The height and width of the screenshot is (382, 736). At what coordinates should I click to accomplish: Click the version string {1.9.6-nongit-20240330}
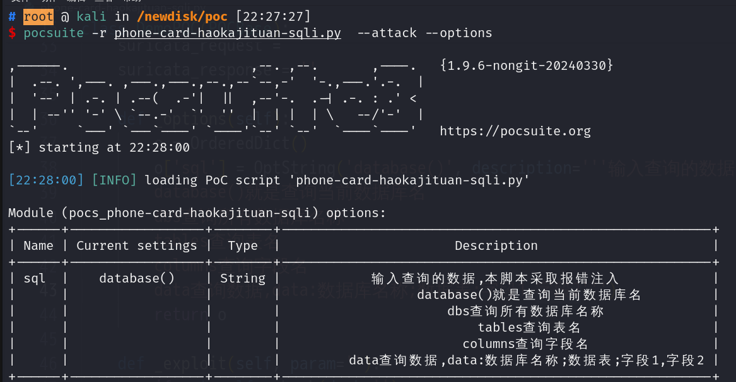pos(526,65)
